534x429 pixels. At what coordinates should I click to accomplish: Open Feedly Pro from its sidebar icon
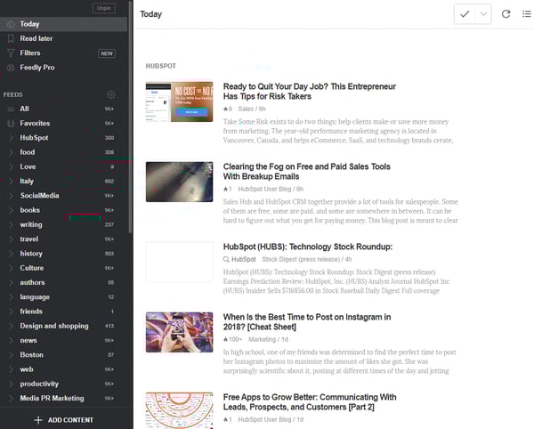pos(10,67)
